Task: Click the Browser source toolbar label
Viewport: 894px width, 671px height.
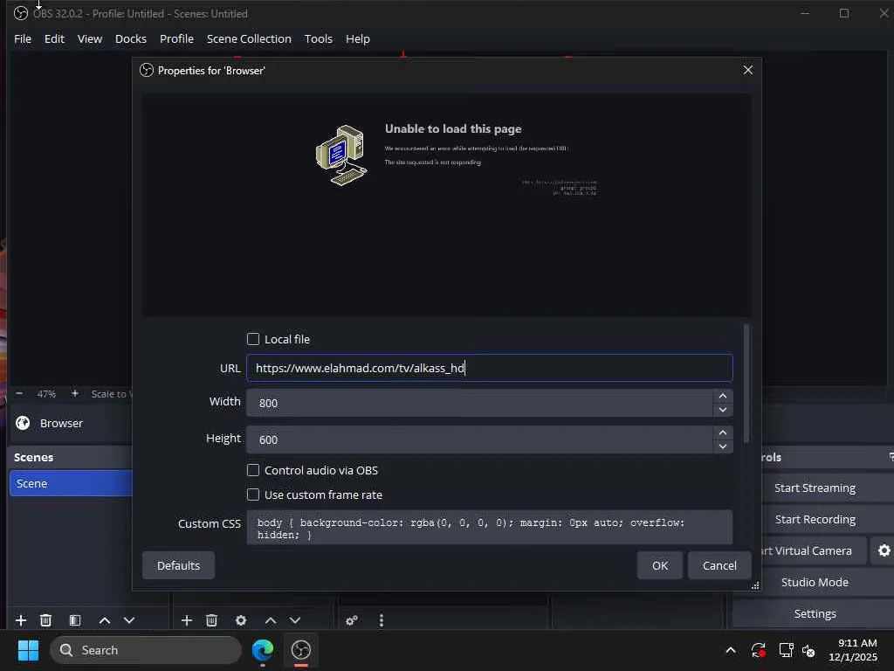Action: (62, 423)
